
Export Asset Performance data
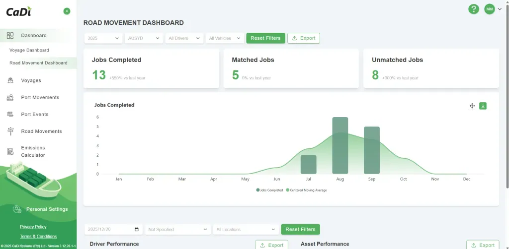point(483,245)
